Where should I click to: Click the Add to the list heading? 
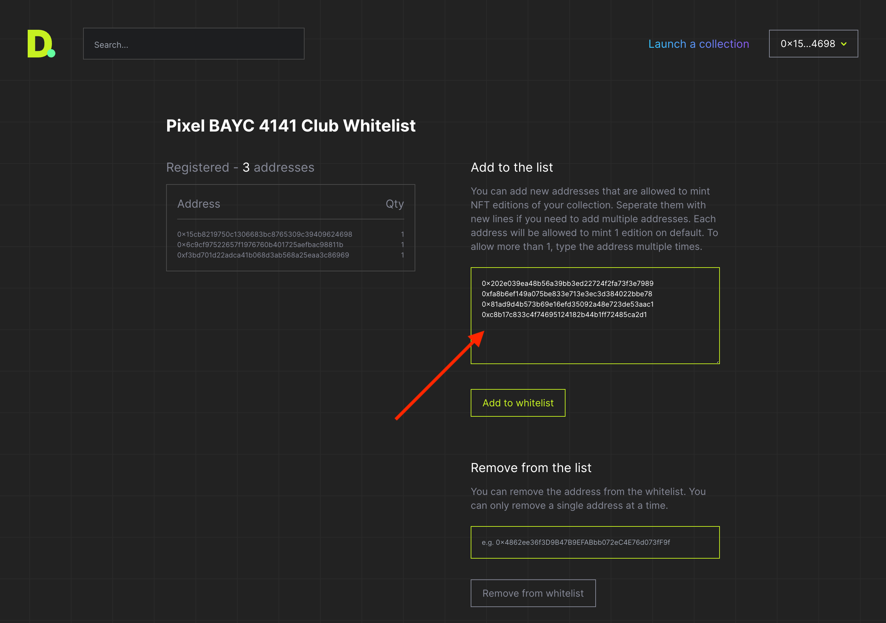coord(512,168)
